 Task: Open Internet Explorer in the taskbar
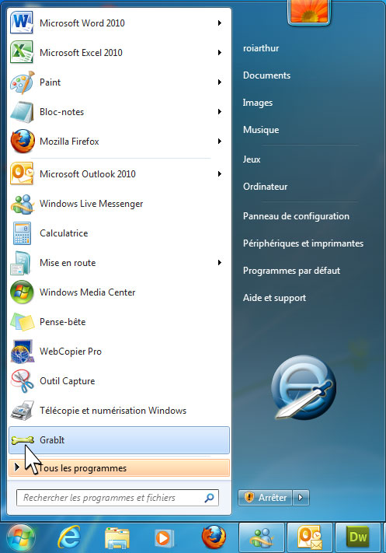point(69,537)
